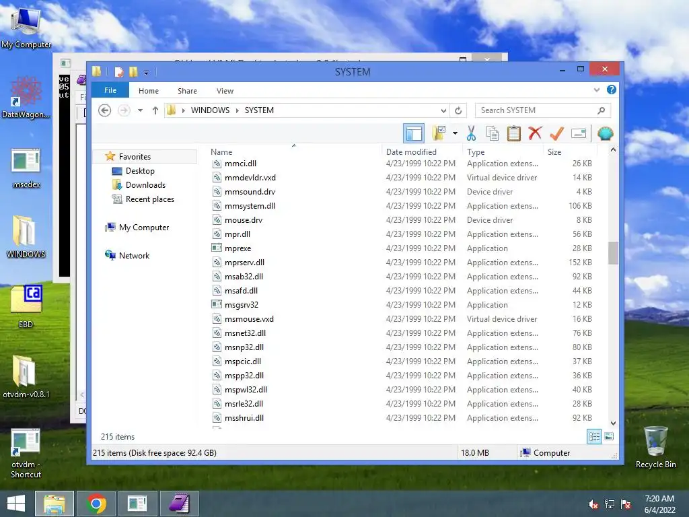Expand the ribbon with the chevron
Screen dimensions: 689x517
(596, 90)
